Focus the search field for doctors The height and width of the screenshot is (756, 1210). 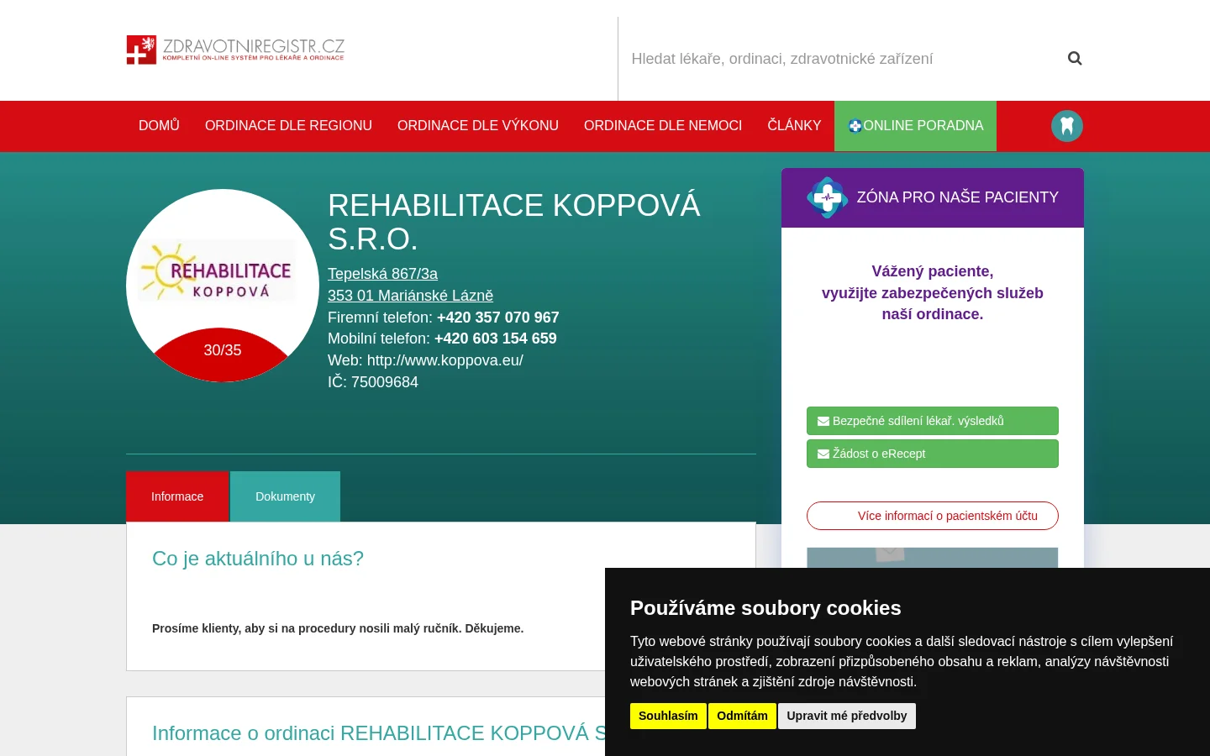coord(840,59)
